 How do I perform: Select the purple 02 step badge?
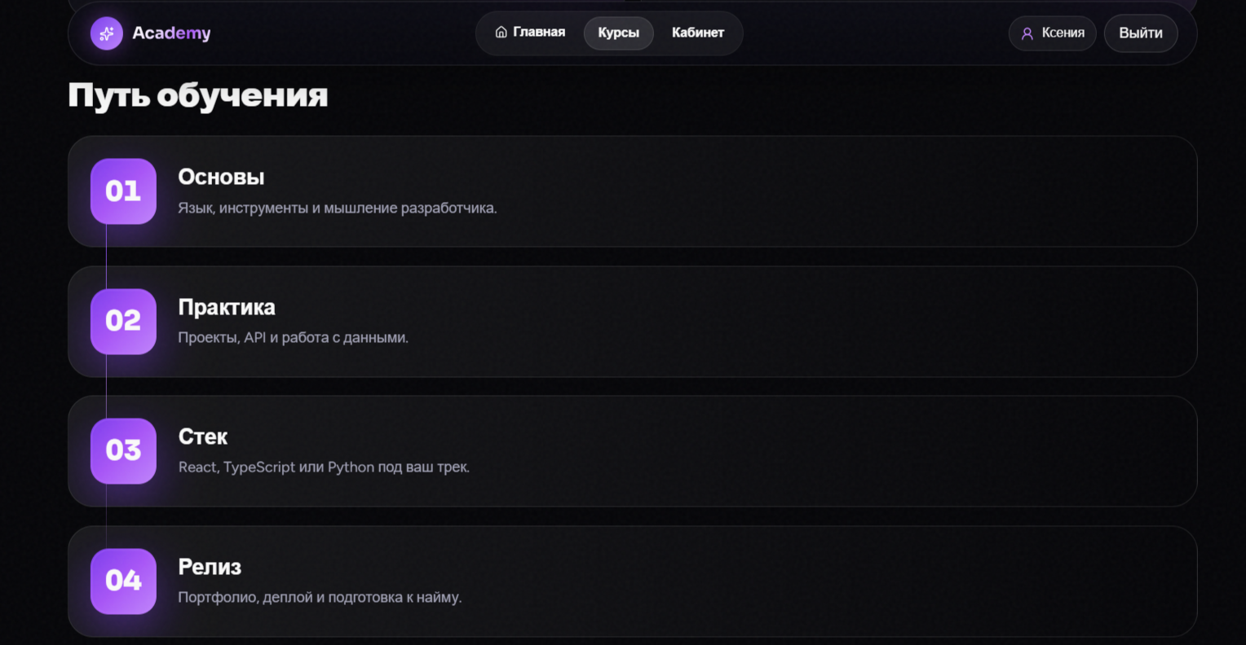[123, 321]
